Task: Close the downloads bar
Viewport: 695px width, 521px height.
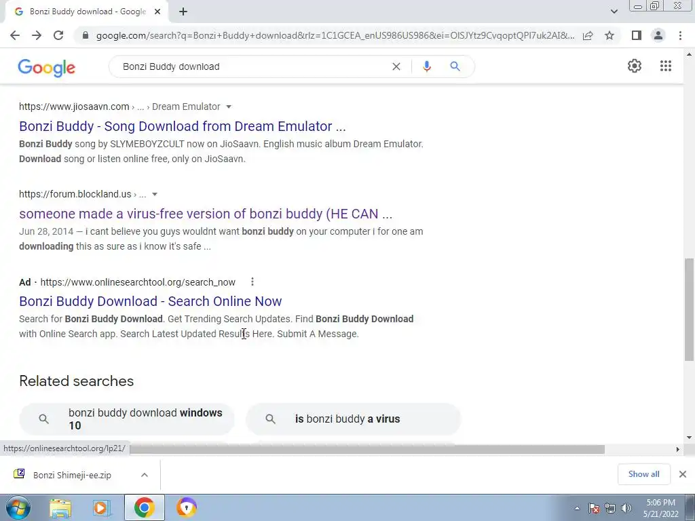Action: coord(683,474)
